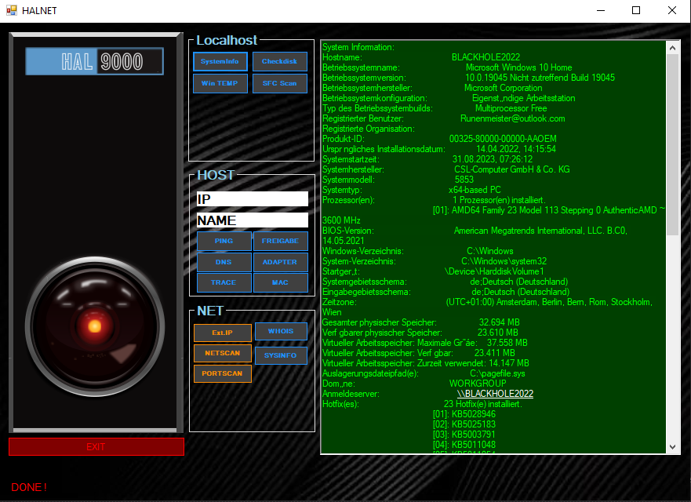Image resolution: width=691 pixels, height=502 pixels.
Task: Click the Runenmeister@outlook.com text
Action: (512, 118)
